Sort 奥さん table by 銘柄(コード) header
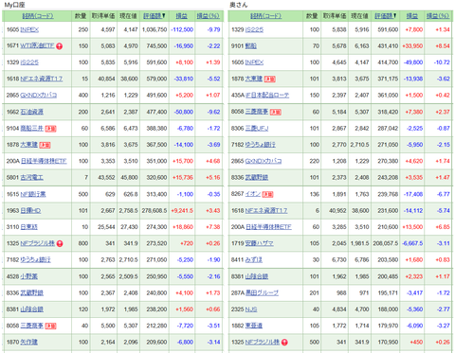Image resolution: width=455 pixels, height=353 pixels. [266, 16]
